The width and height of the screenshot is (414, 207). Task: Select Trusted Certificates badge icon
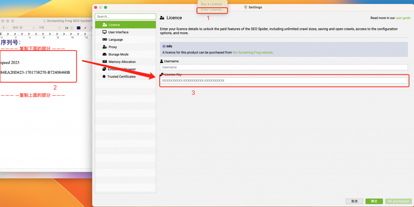coord(104,76)
